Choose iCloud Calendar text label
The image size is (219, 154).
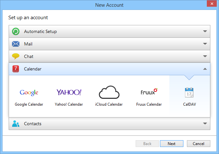coord(109,104)
